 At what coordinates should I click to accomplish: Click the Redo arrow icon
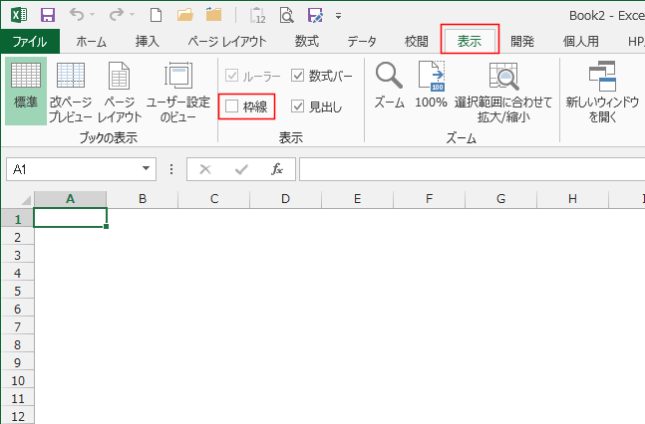click(117, 15)
